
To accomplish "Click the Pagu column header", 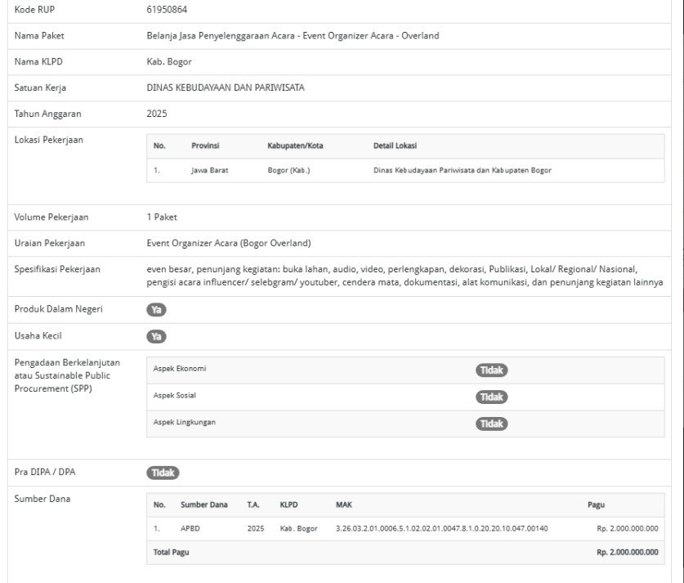I will click(x=596, y=505).
